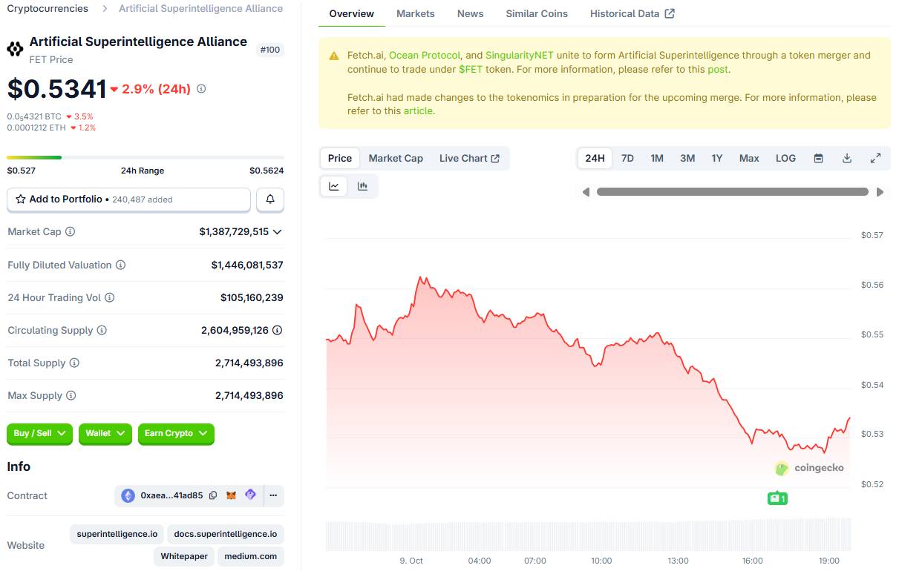Copy the contract address
This screenshot has height=571, width=899.
click(213, 495)
